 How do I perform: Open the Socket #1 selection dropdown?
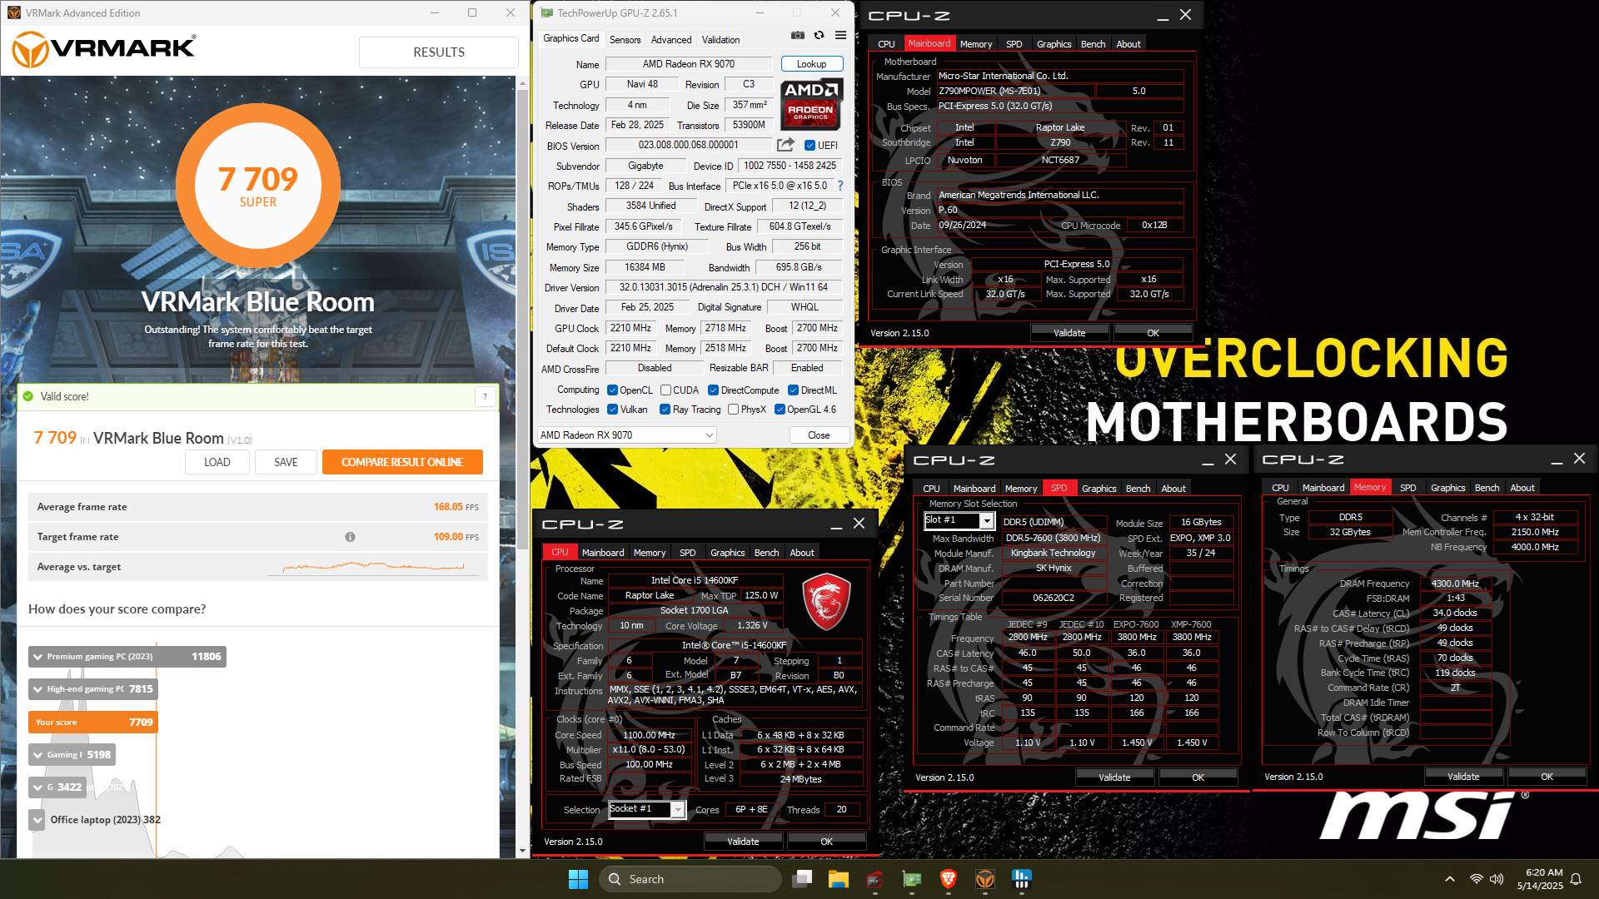pos(646,809)
